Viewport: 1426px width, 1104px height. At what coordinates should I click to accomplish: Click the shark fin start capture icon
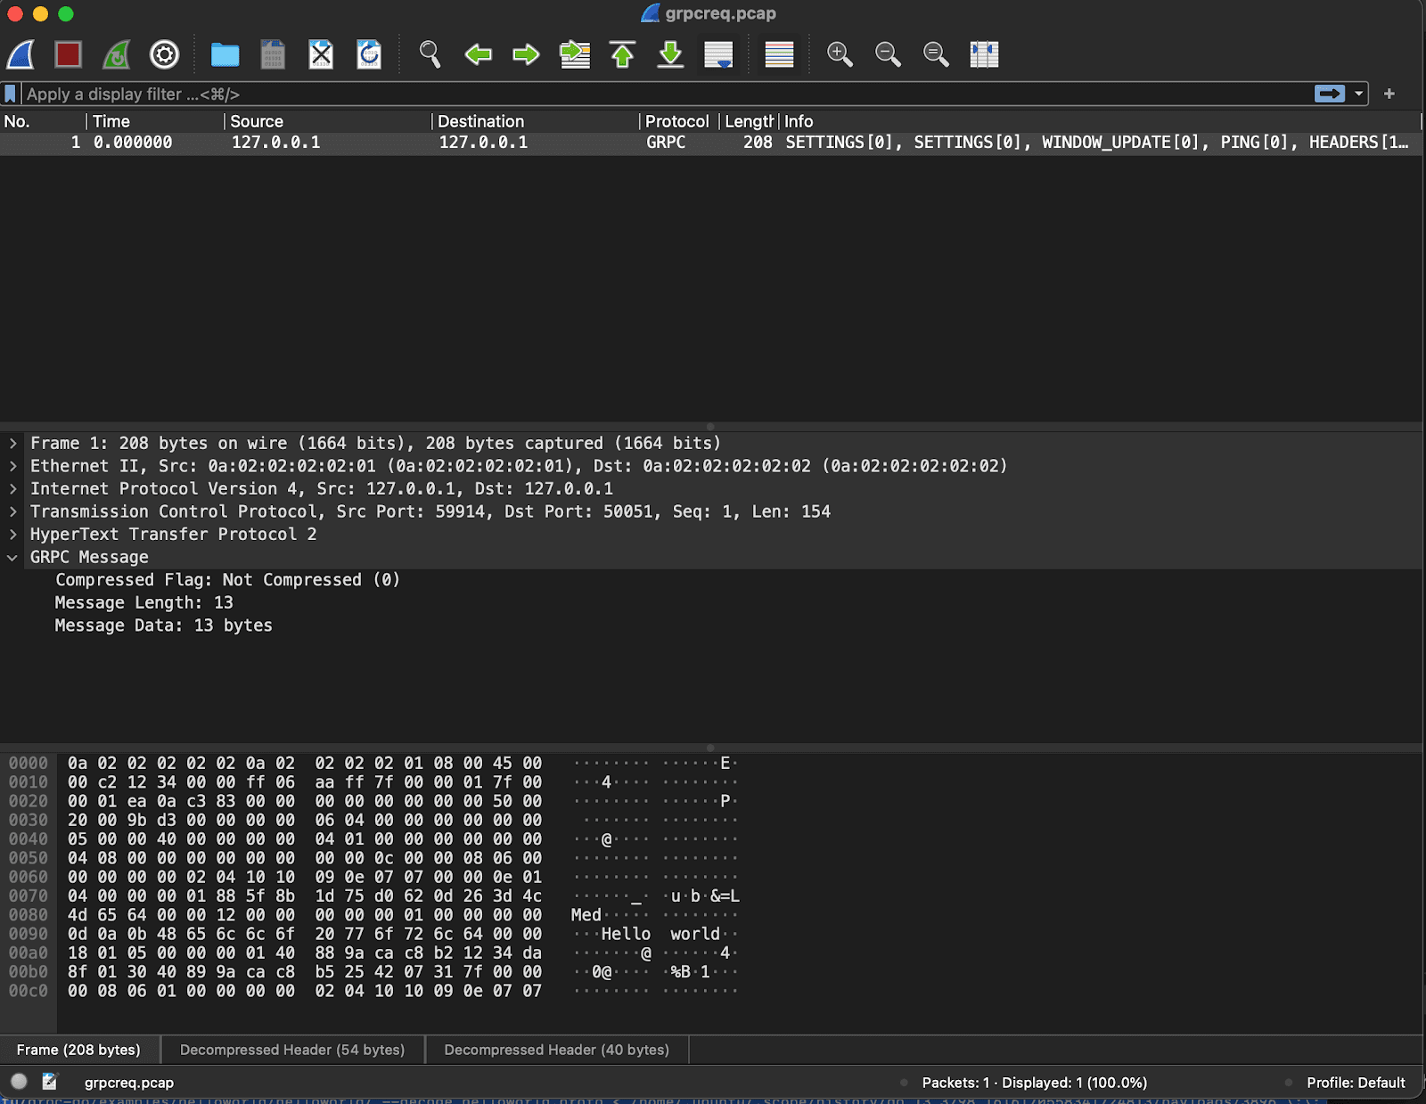pyautogui.click(x=21, y=54)
